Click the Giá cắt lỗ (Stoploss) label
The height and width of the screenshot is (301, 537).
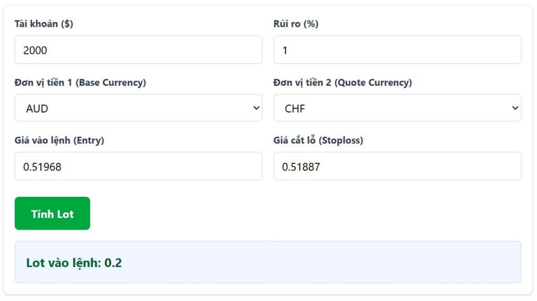point(318,140)
